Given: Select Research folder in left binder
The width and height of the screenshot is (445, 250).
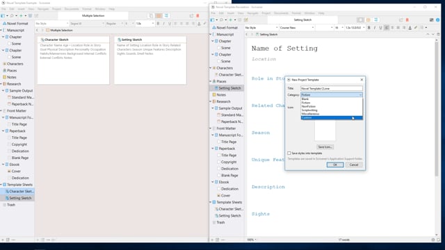Looking at the screenshot, I should [14, 84].
